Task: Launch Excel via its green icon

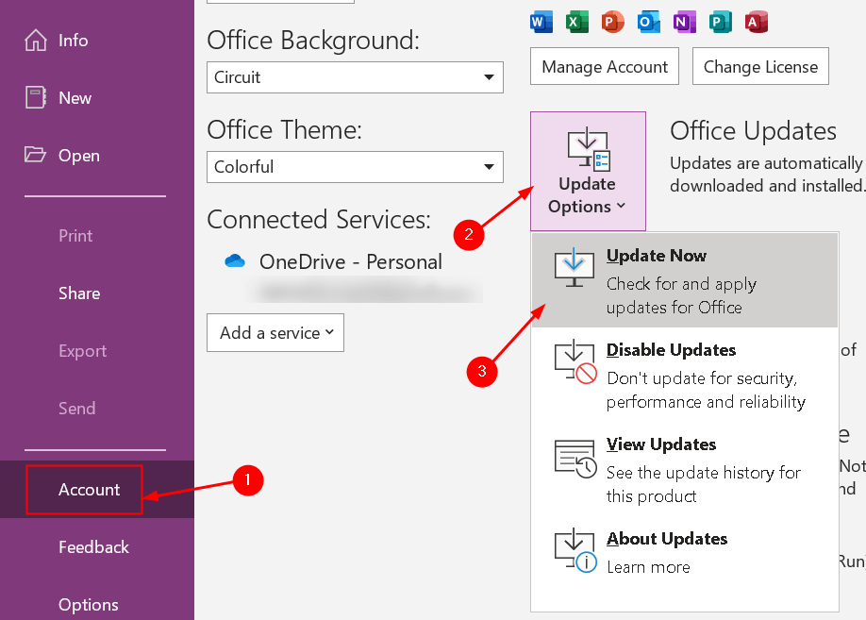Action: [576, 21]
